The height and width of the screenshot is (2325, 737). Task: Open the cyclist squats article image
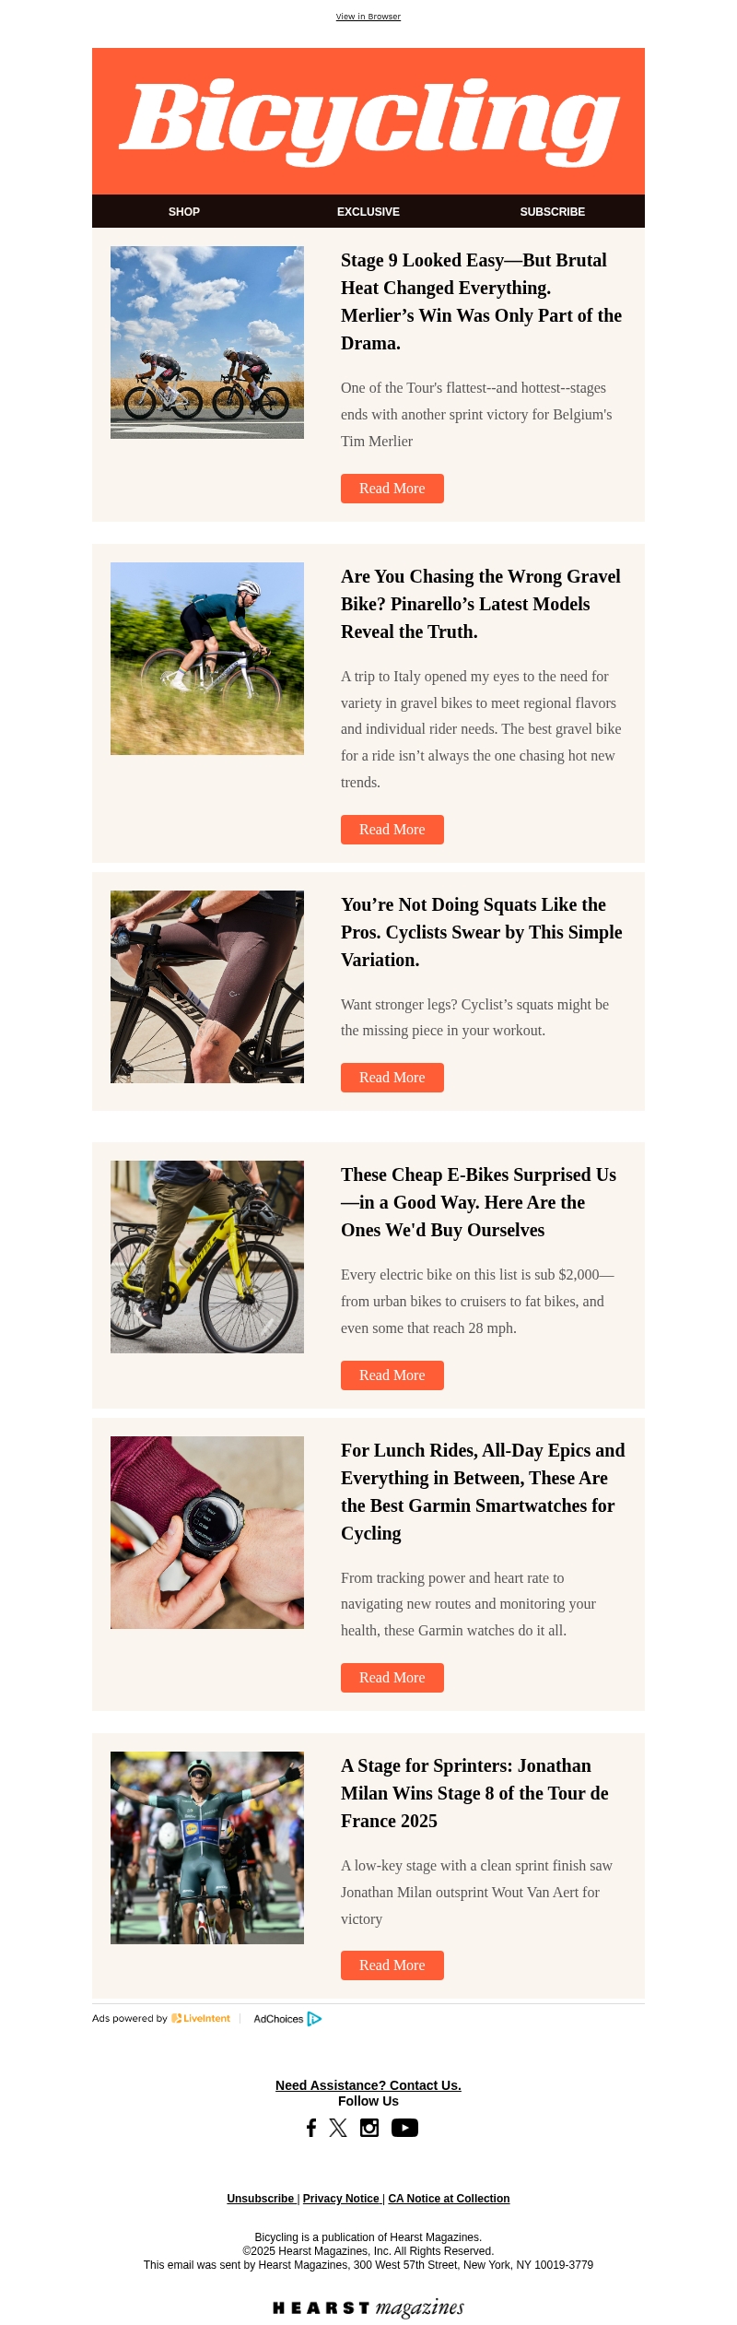click(207, 986)
